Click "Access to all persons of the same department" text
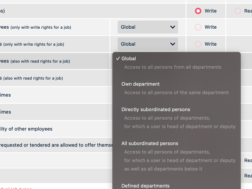This screenshot has height=189, width=252. point(176,93)
